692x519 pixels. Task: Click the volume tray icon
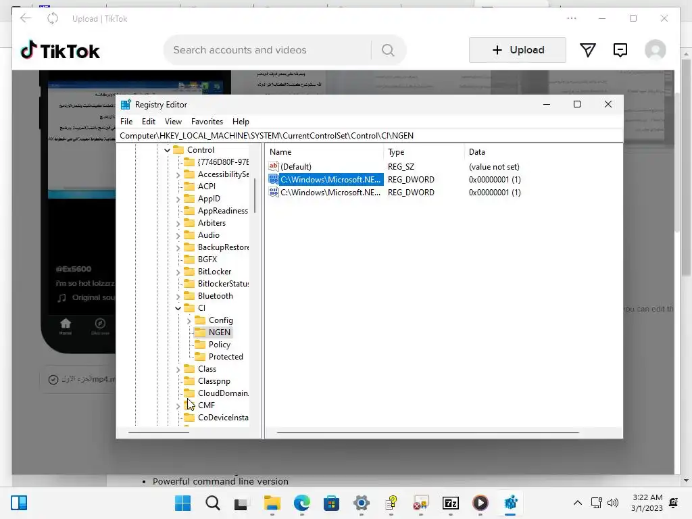(x=613, y=503)
